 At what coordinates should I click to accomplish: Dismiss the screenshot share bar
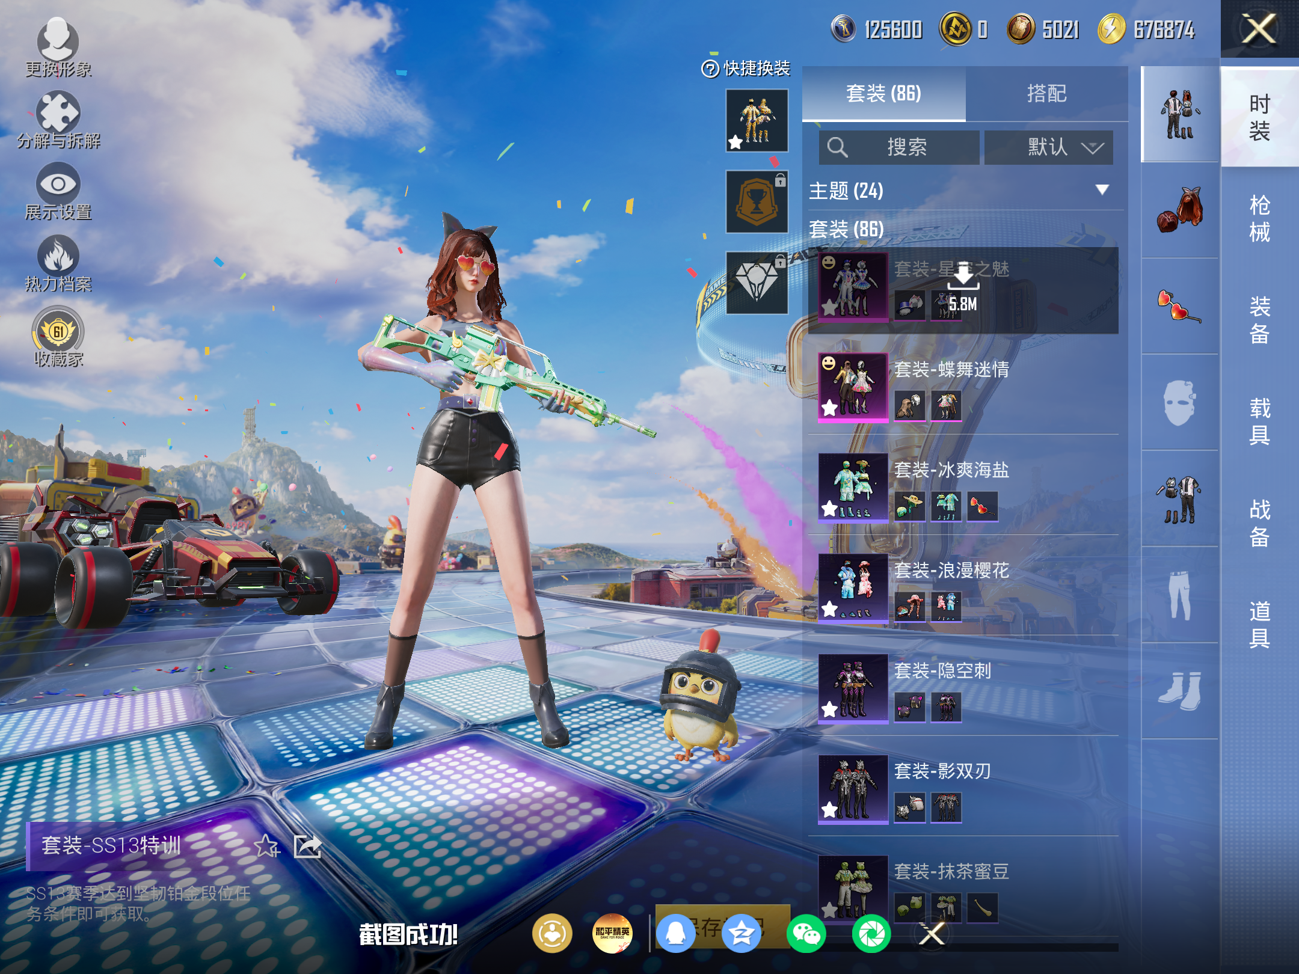point(932,934)
